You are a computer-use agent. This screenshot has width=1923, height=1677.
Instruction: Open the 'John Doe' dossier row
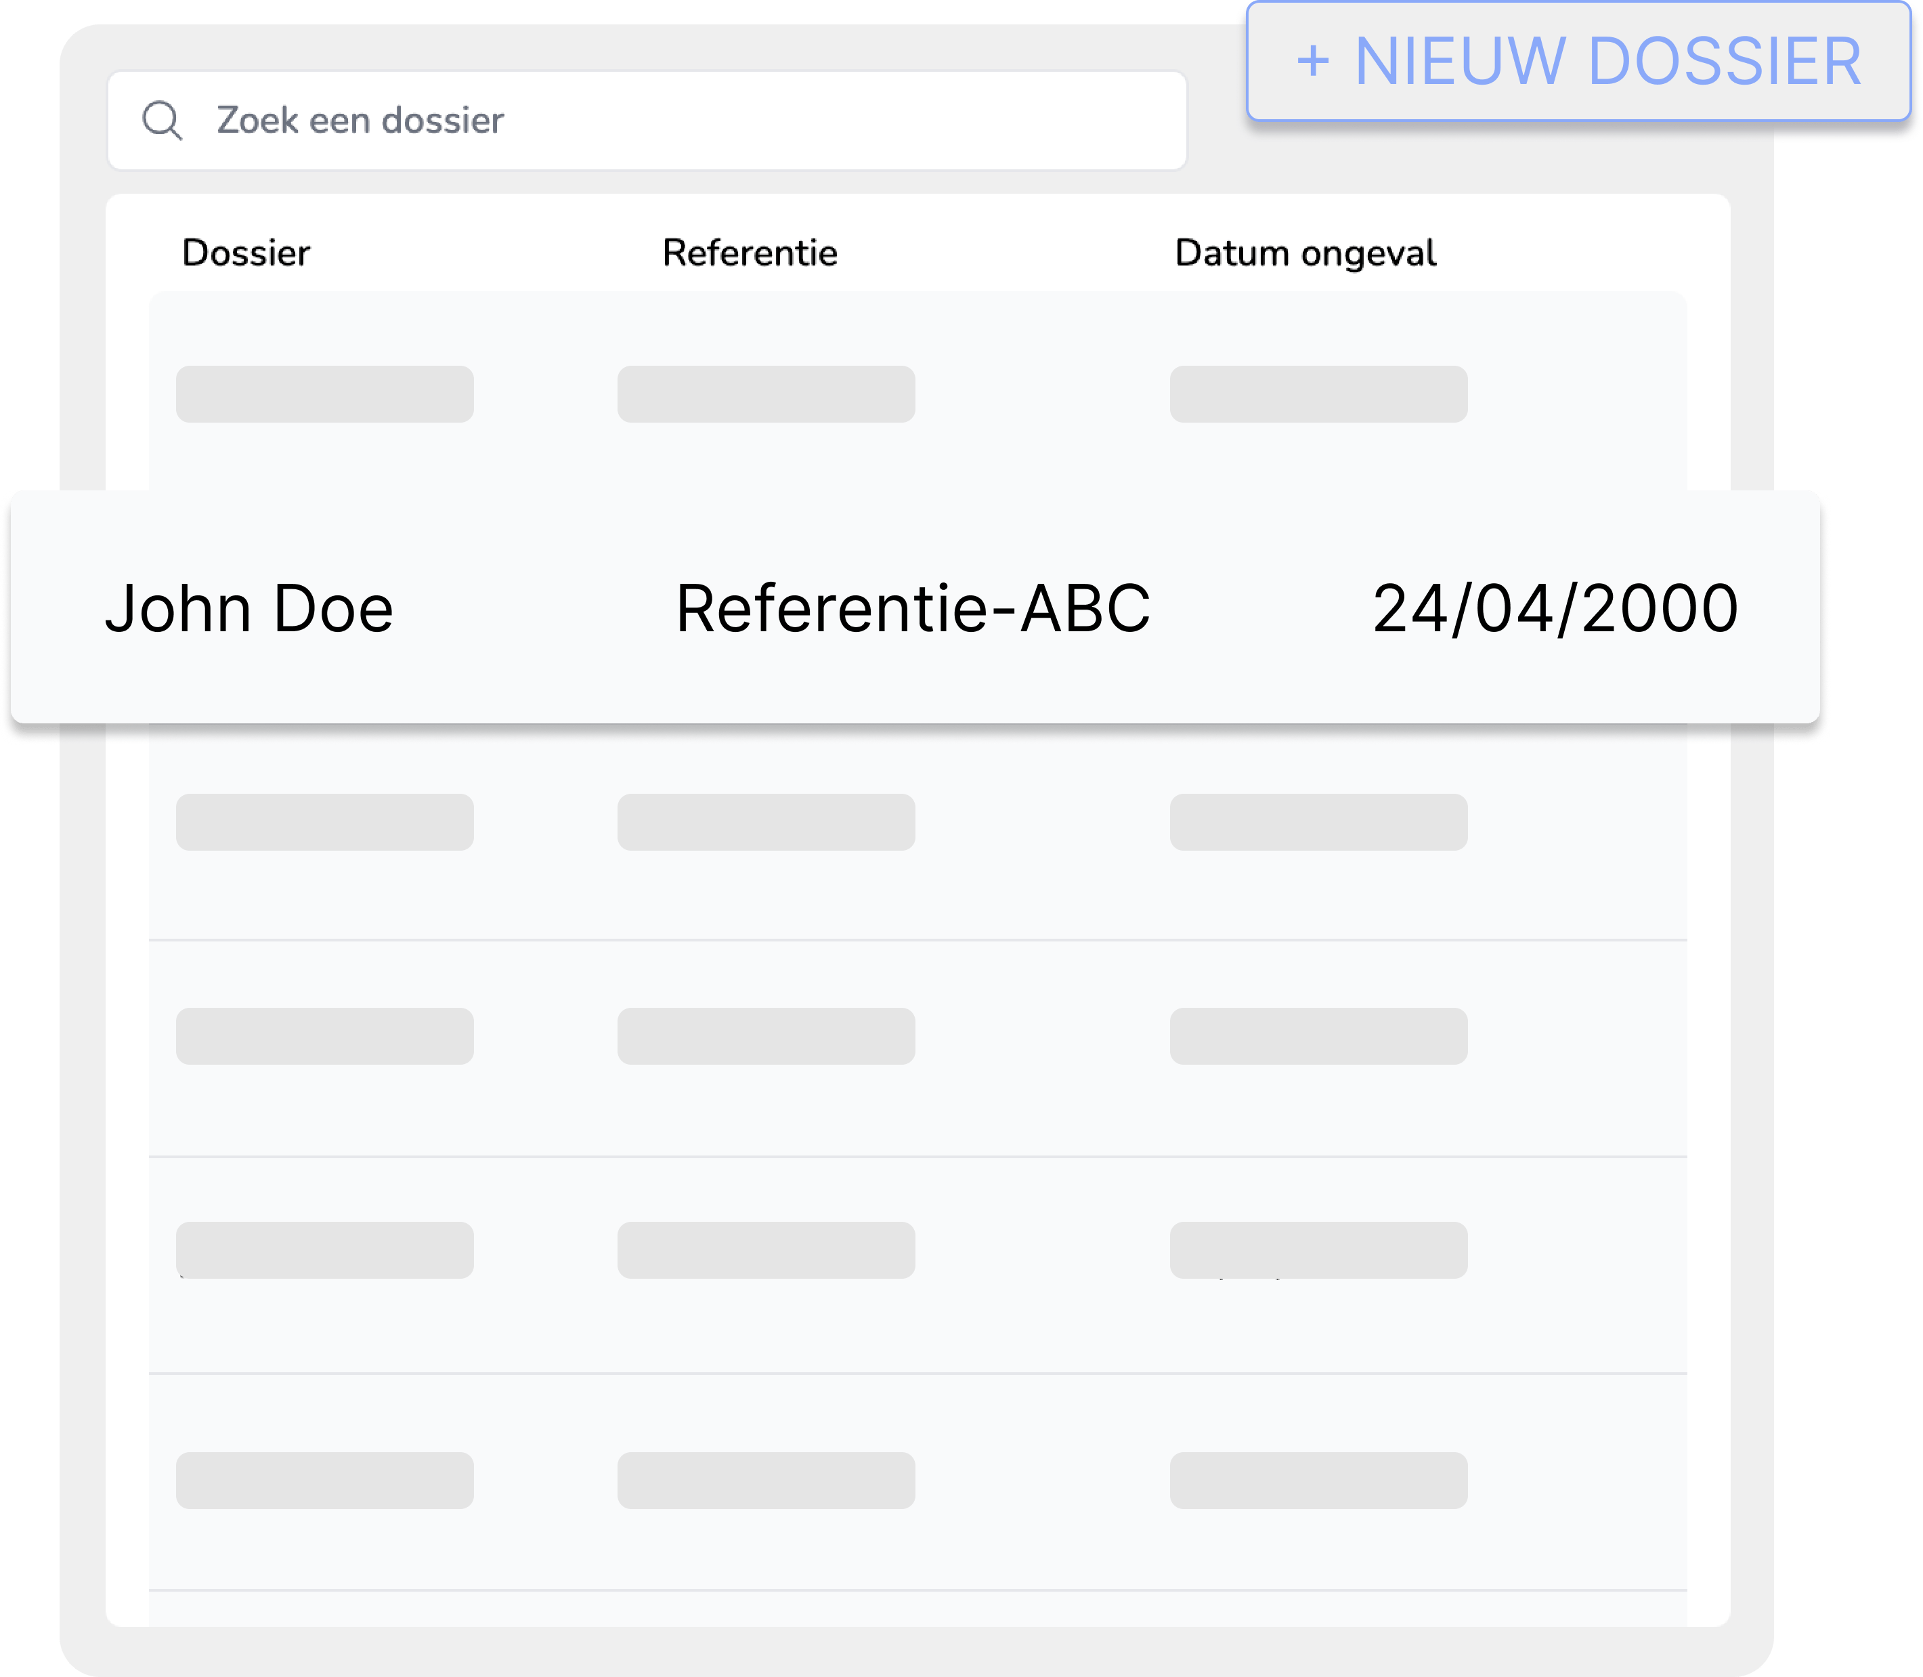[915, 608]
